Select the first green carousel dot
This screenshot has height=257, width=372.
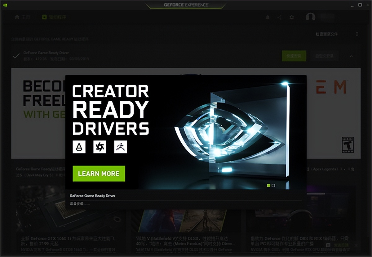(269, 185)
